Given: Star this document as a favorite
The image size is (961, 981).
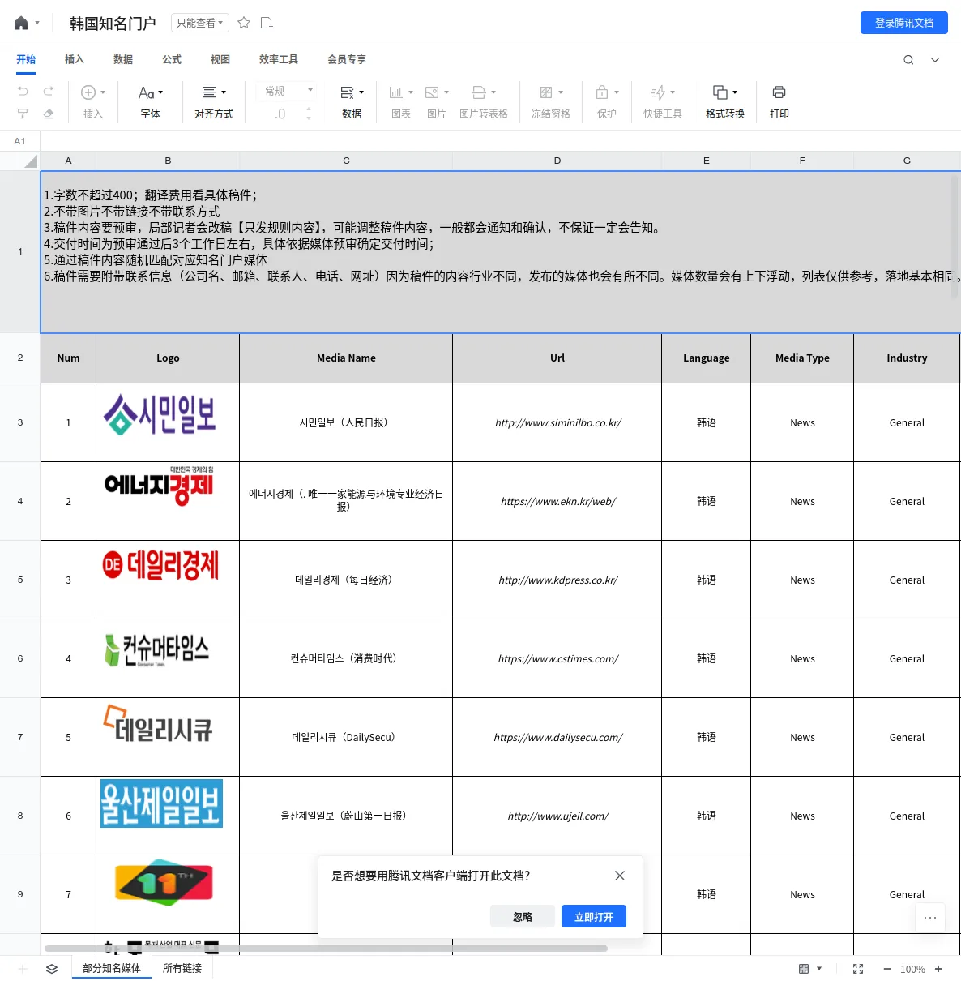Looking at the screenshot, I should [x=244, y=23].
